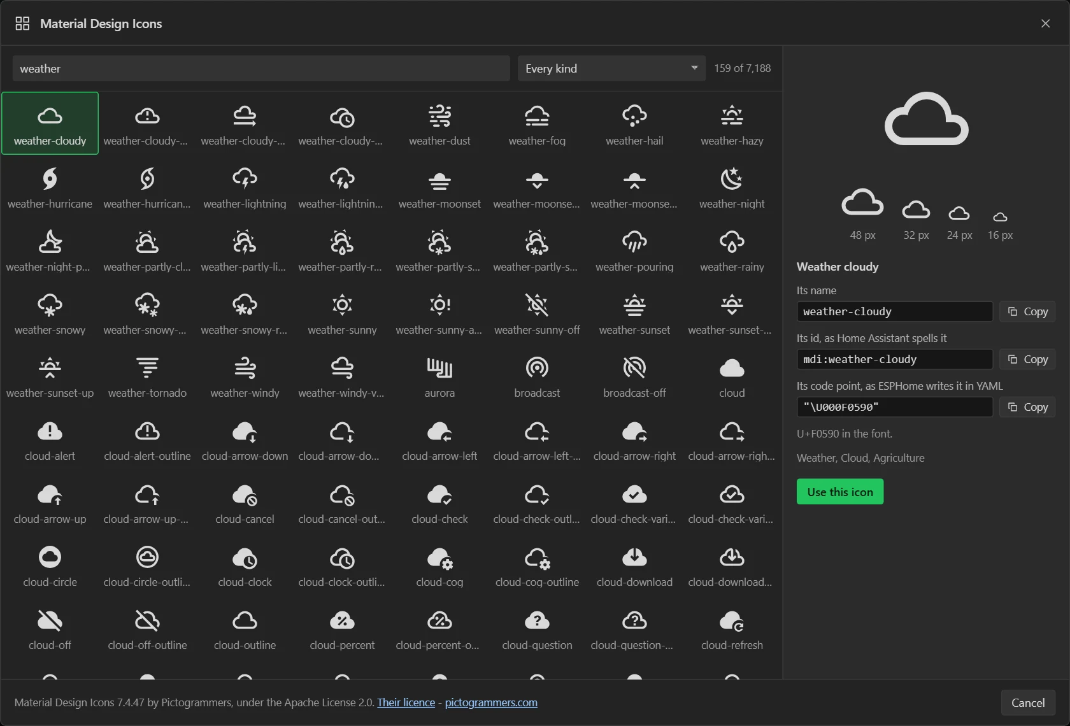Click the weather search field
1070x726 pixels.
coord(261,68)
